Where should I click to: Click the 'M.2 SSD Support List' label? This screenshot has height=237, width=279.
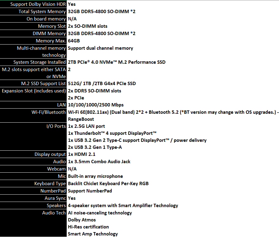[x=43, y=84]
